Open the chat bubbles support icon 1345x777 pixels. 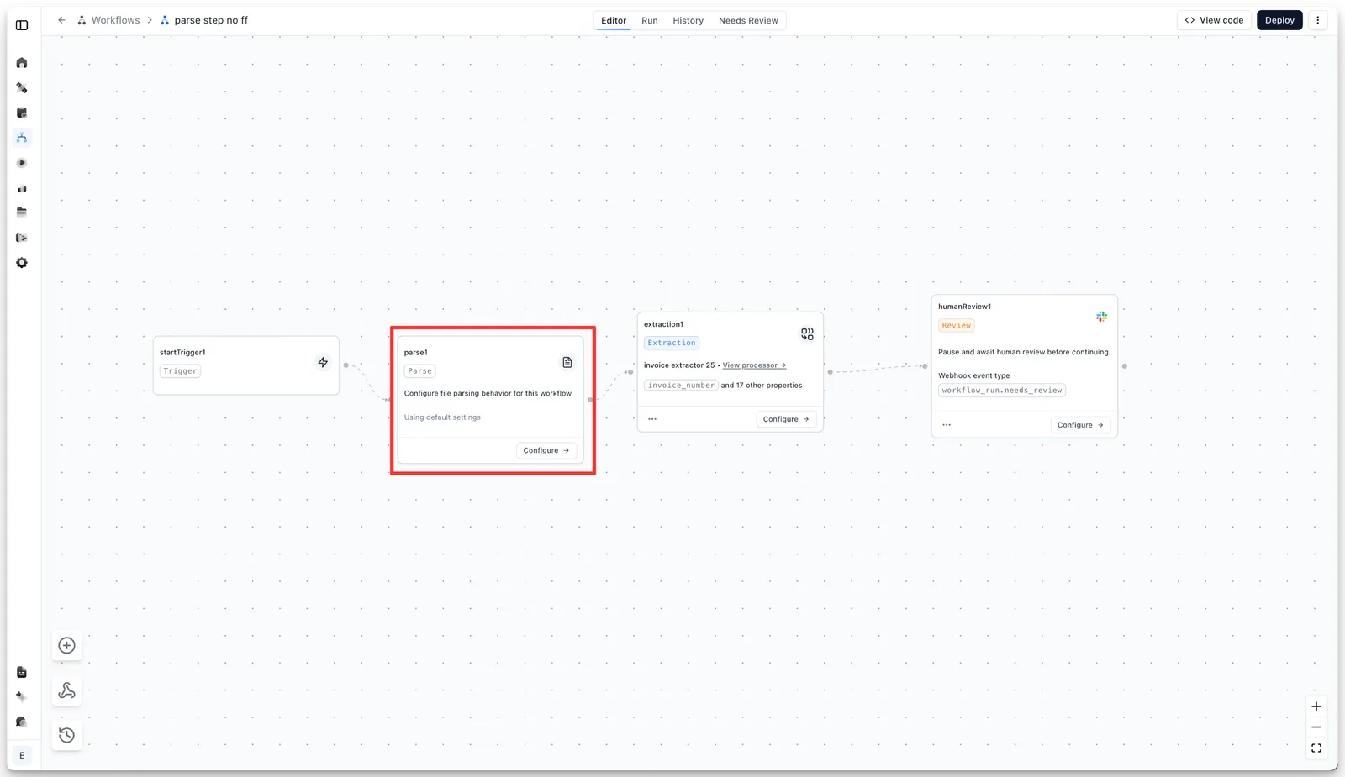[x=22, y=722]
